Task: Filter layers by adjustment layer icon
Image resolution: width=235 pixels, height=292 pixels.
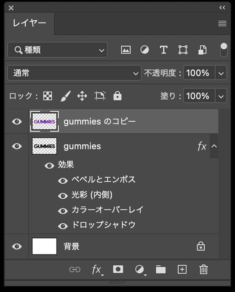Action: (144, 50)
